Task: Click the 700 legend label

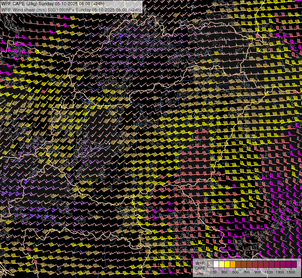Action: pos(246,272)
